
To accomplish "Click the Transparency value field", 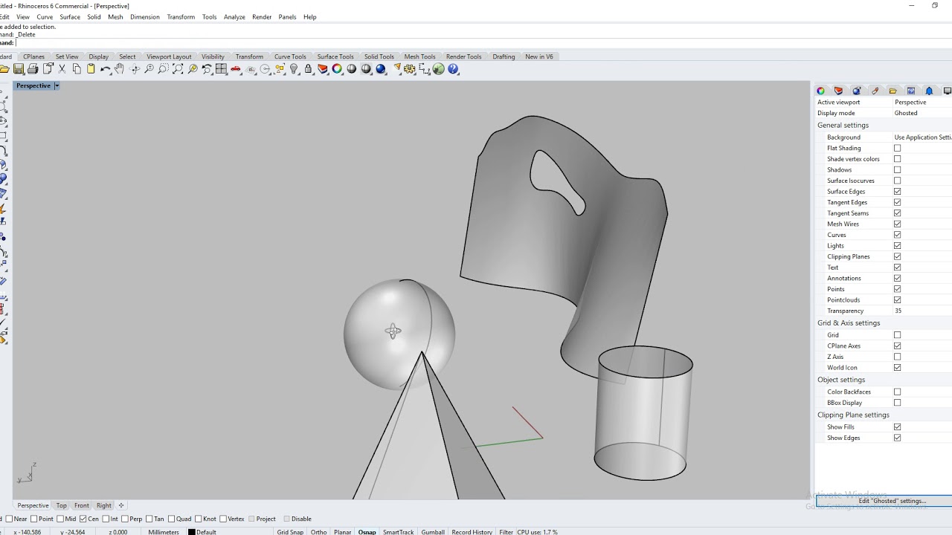I will (x=922, y=311).
